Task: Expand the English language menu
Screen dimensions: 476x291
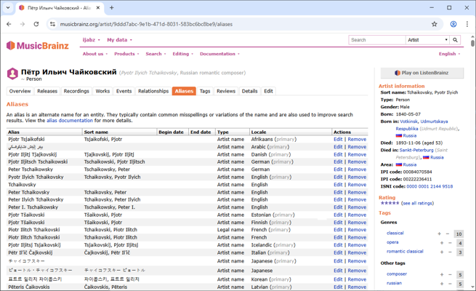Action: [x=449, y=54]
